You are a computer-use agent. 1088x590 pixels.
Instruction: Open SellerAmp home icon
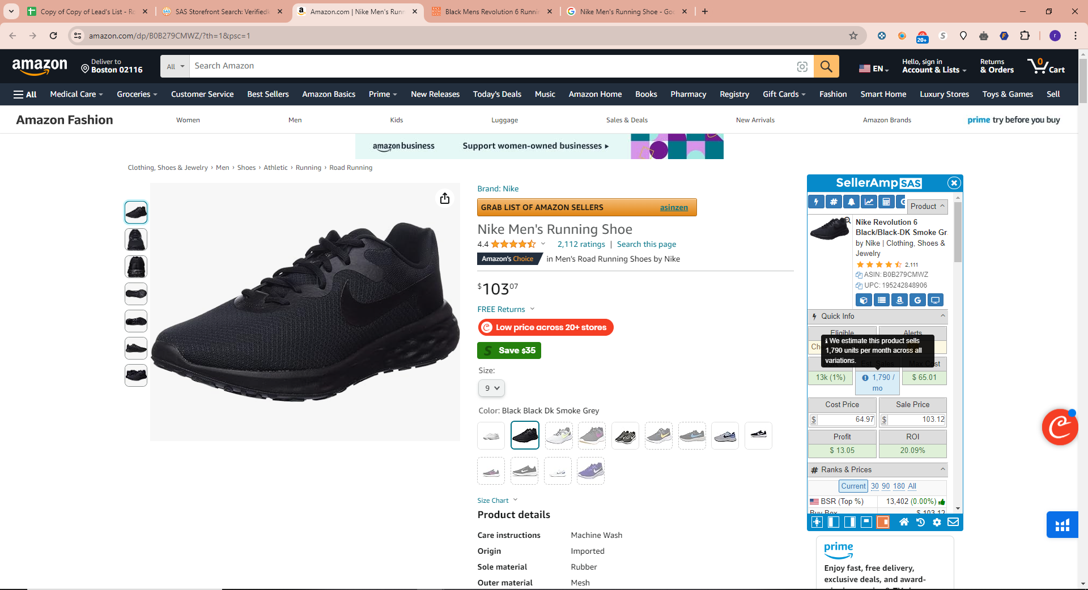pos(904,522)
